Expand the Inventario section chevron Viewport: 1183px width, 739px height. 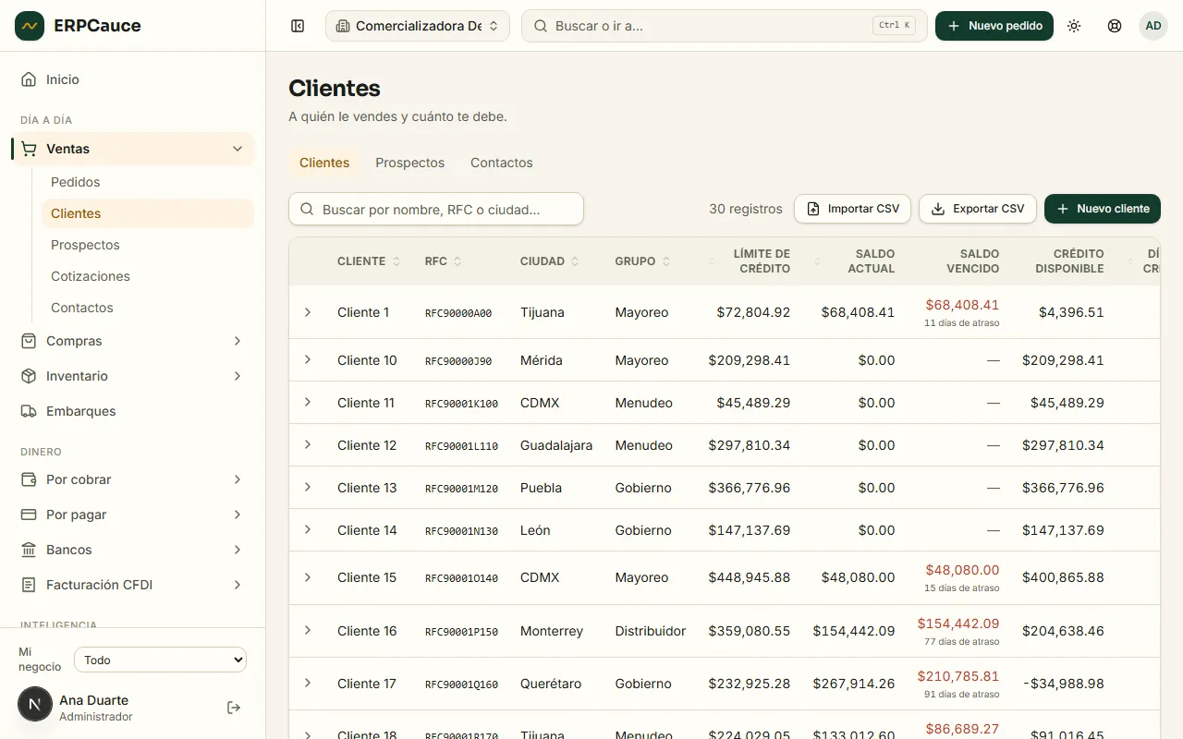pyautogui.click(x=238, y=376)
